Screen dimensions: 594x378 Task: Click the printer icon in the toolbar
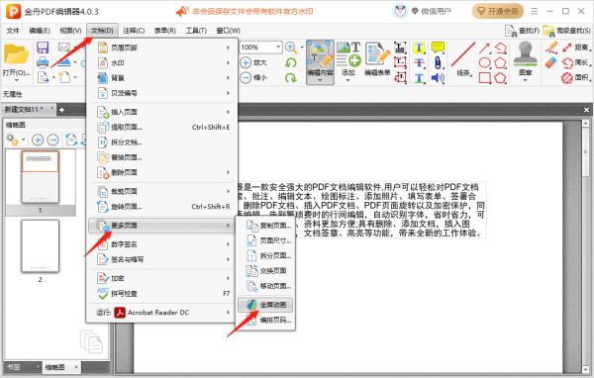click(43, 62)
